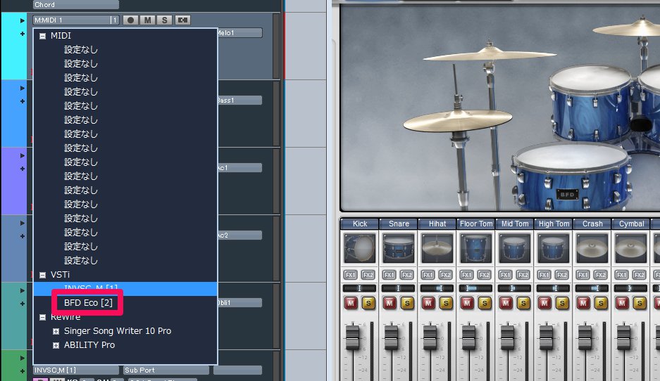Expand the Melo1 track with arrow
The image size is (660, 381).
23,20
